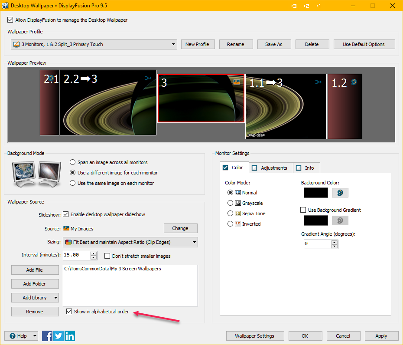Expand the Wallpaper Profile dropdown
The height and width of the screenshot is (345, 403).
[173, 44]
